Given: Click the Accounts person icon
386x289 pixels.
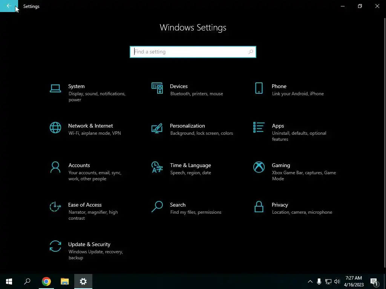Looking at the screenshot, I should coord(55,167).
